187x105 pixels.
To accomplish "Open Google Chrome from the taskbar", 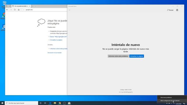I will click(60, 103).
